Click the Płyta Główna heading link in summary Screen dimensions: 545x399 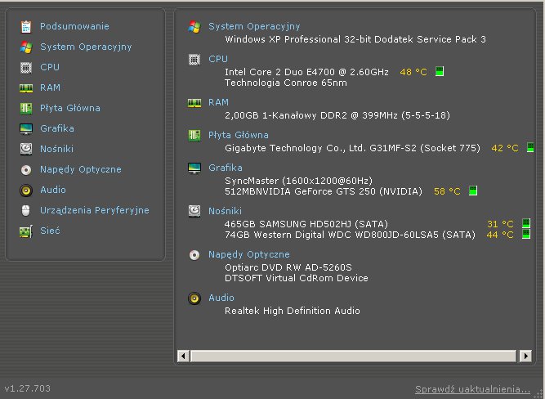[239, 135]
